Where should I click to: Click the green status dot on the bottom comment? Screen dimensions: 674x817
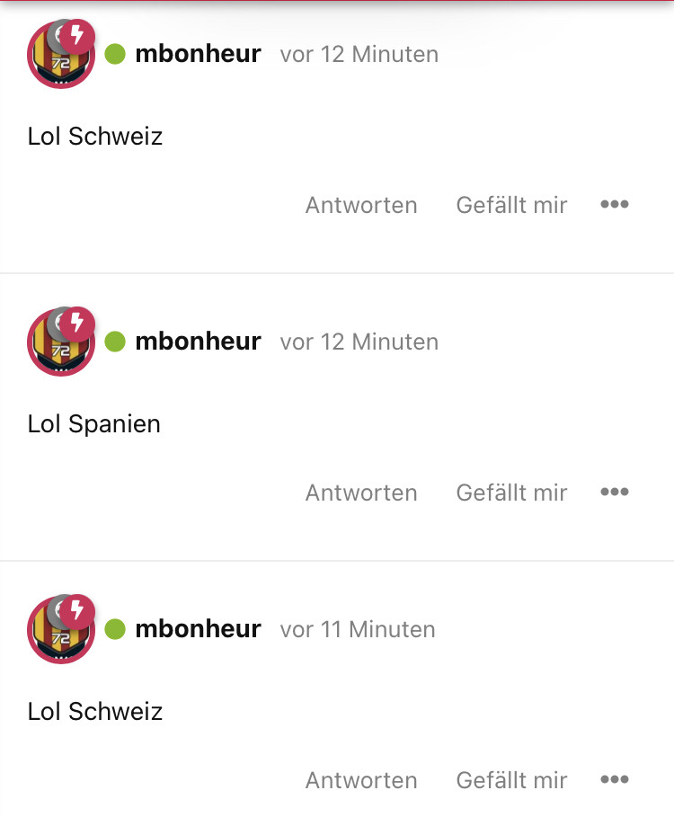click(115, 629)
